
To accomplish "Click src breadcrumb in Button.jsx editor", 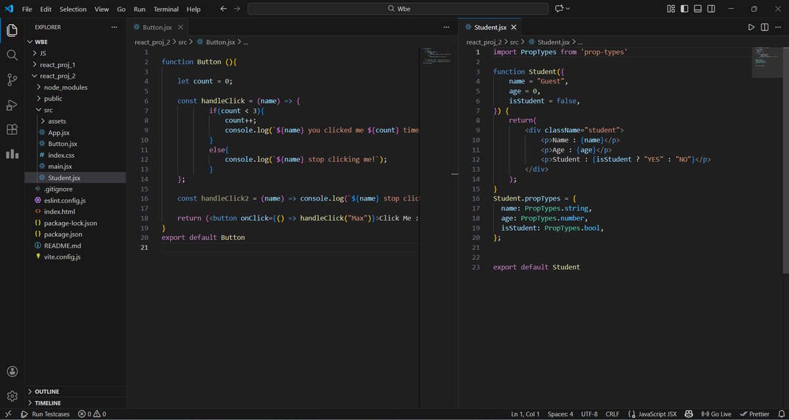I will coord(182,41).
